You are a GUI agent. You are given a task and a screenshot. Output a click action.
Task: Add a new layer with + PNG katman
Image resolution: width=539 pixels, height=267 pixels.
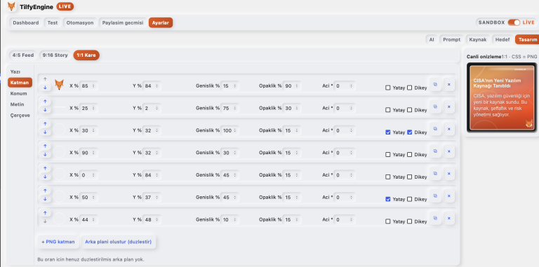58,242
